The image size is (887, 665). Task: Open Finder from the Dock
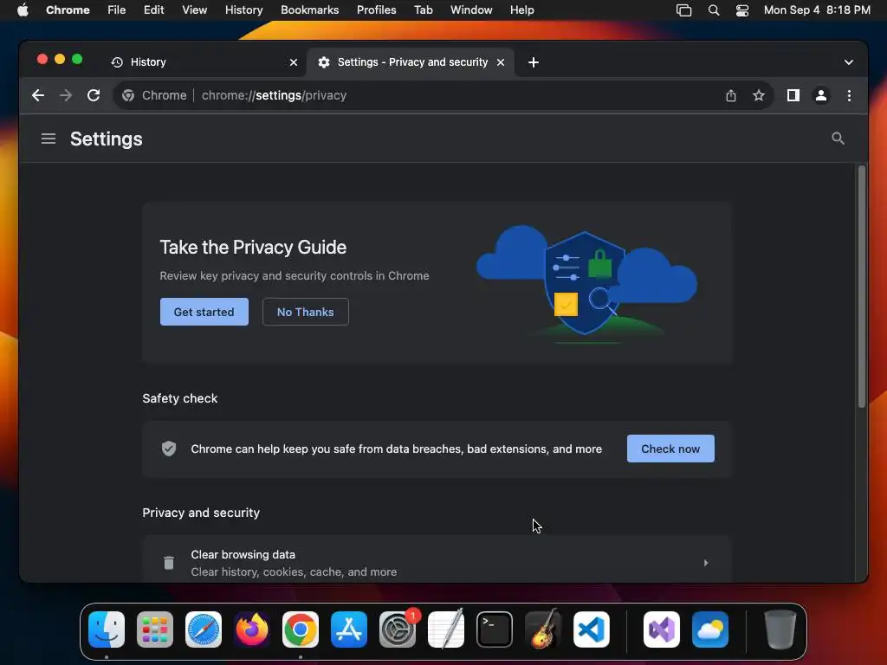coord(107,629)
